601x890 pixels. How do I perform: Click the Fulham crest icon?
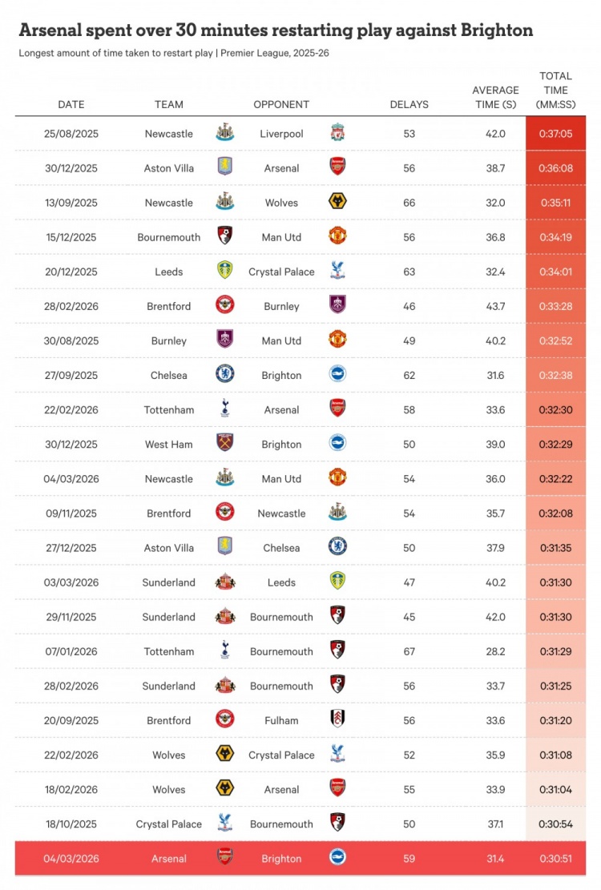tap(337, 719)
